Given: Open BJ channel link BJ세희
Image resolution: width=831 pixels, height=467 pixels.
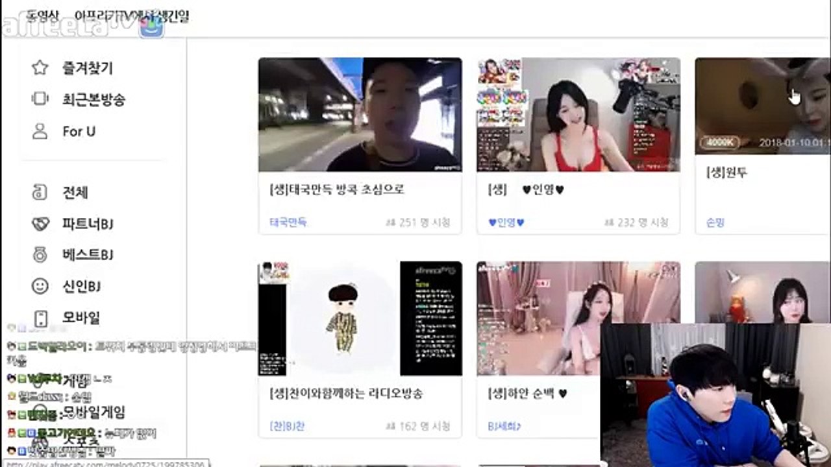Looking at the screenshot, I should [x=504, y=426].
